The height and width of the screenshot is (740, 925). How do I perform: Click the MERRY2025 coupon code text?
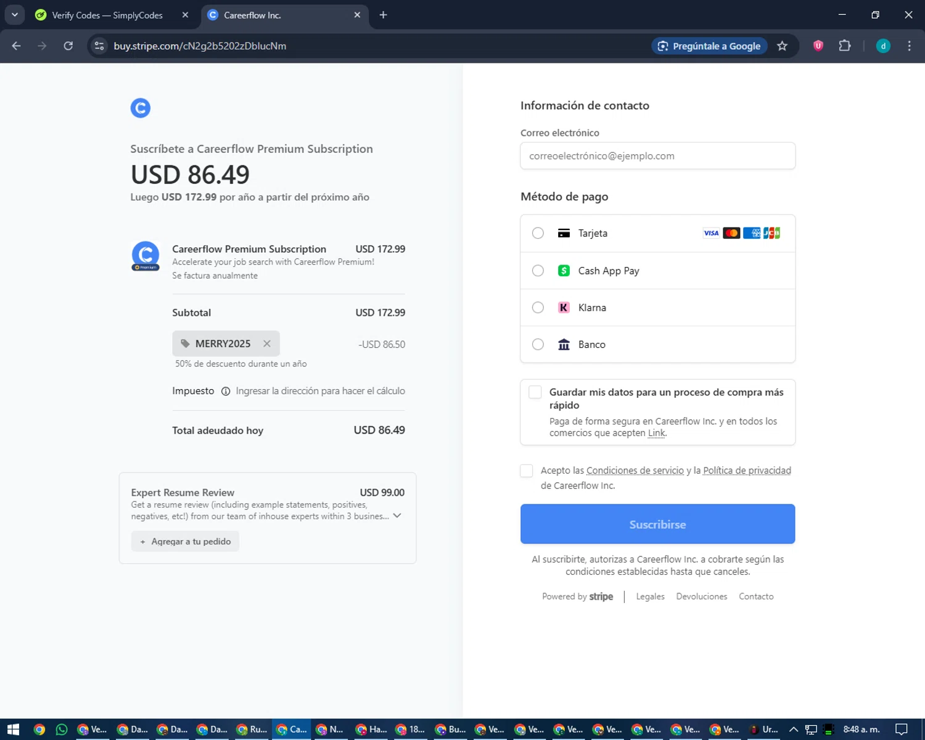[x=223, y=344]
